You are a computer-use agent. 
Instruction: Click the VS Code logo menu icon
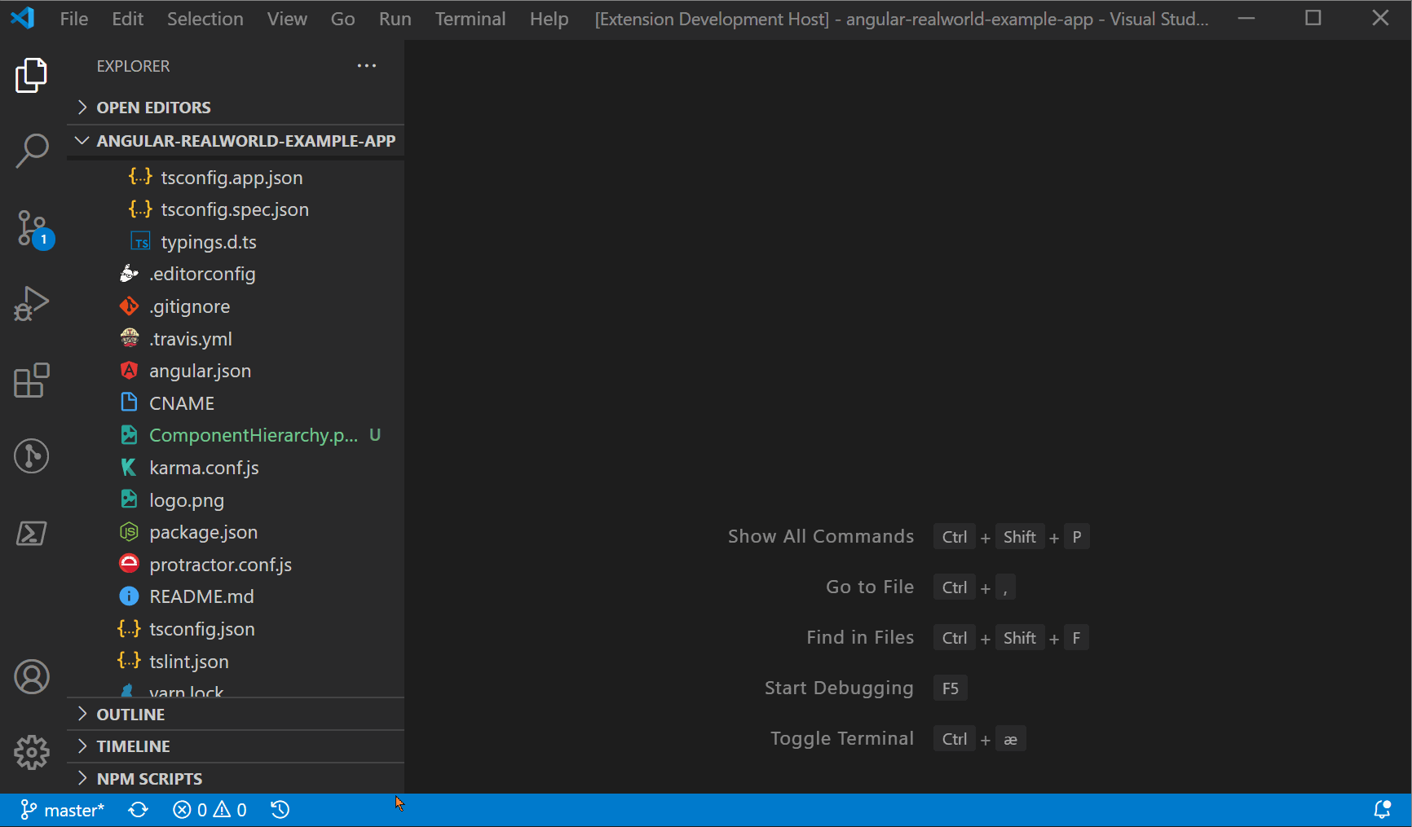pos(23,18)
